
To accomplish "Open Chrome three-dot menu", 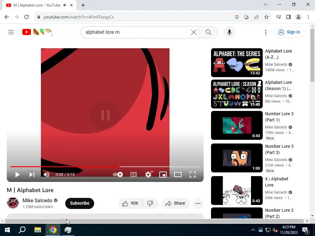I will (x=308, y=17).
